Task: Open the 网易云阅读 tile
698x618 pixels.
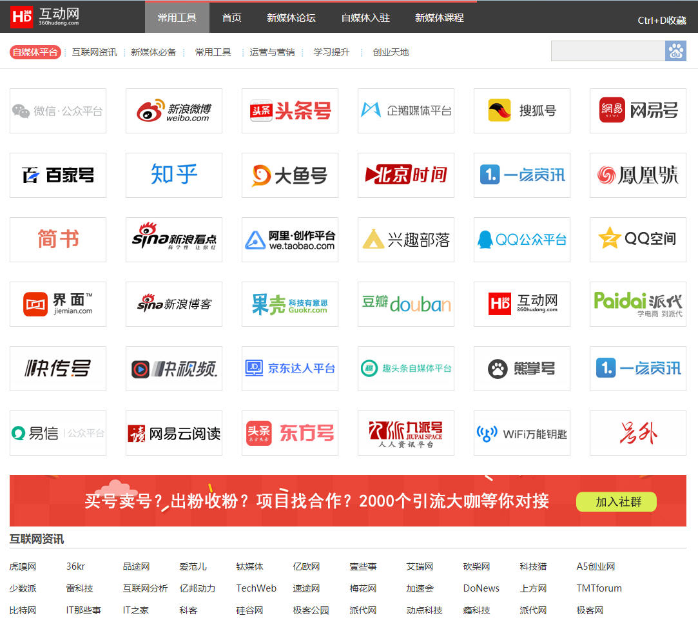Action: [x=174, y=433]
